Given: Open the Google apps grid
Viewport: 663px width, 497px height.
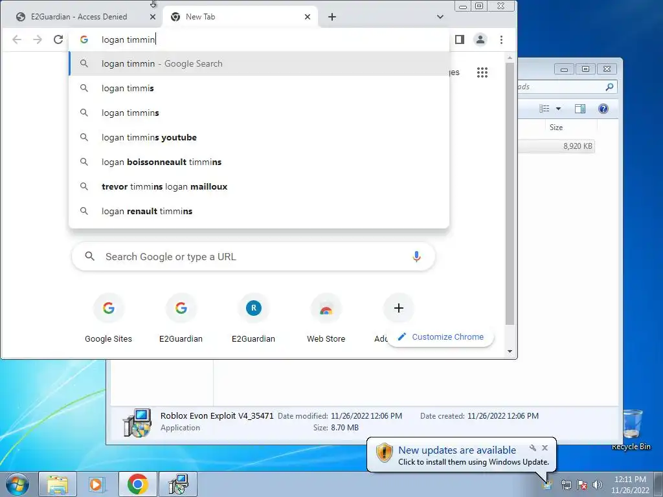Looking at the screenshot, I should point(482,72).
